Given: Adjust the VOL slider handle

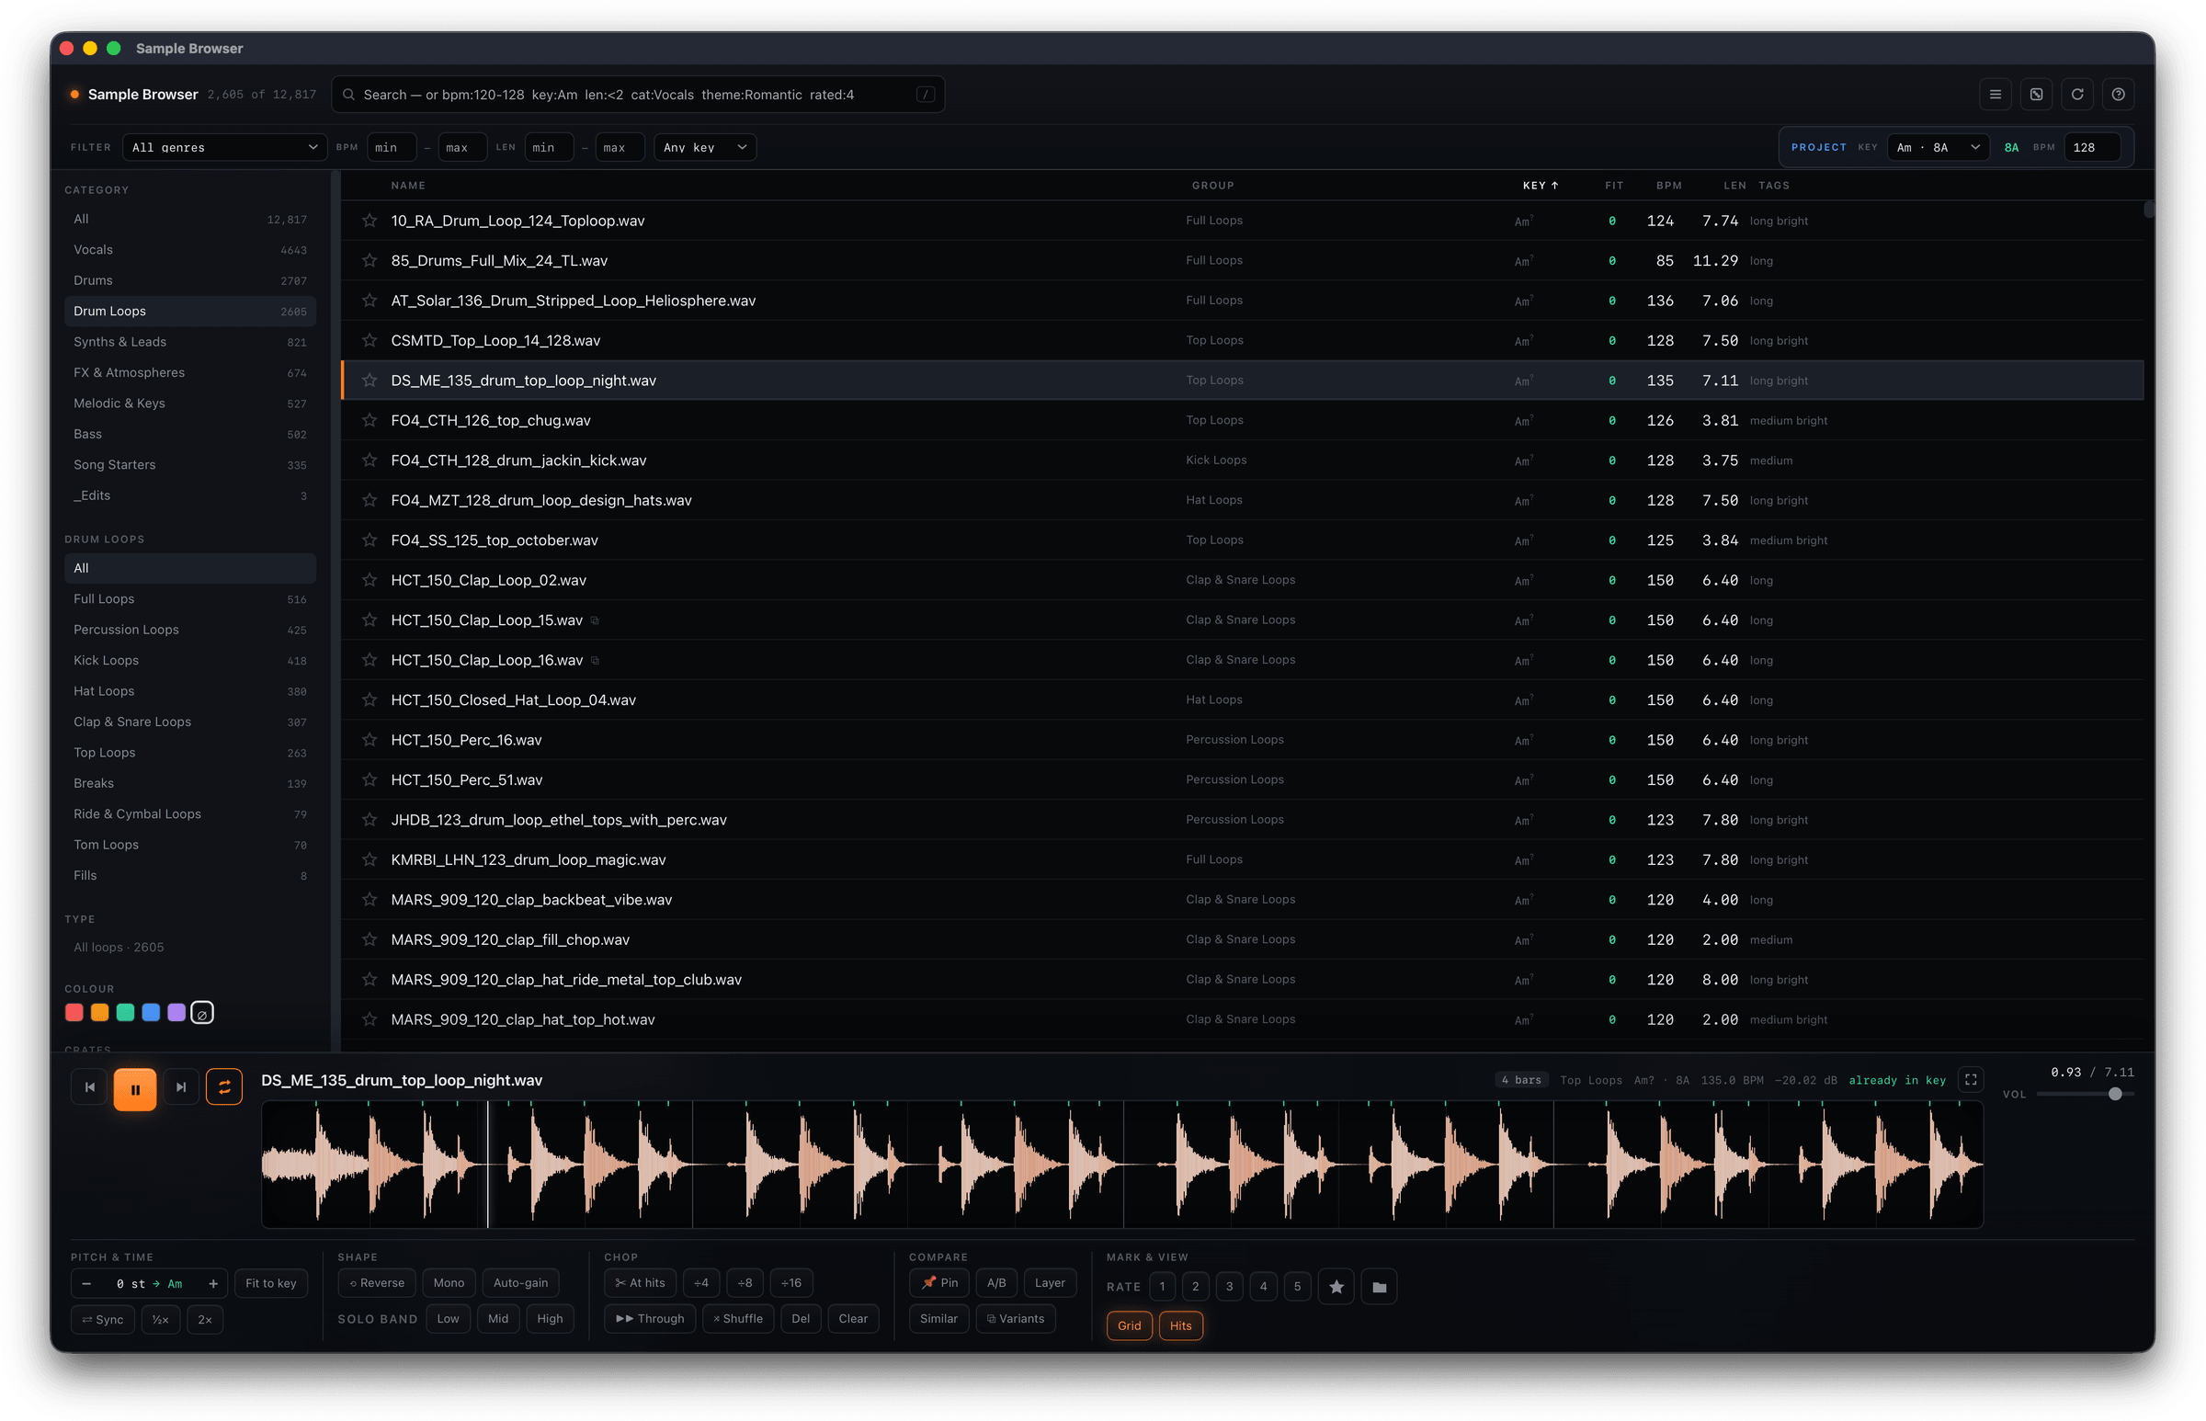Looking at the screenshot, I should pyautogui.click(x=2115, y=1095).
